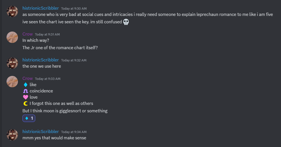Click the pink heart emoji beside 'love'
Screen dimensions: 281x147
[x=25, y=97]
